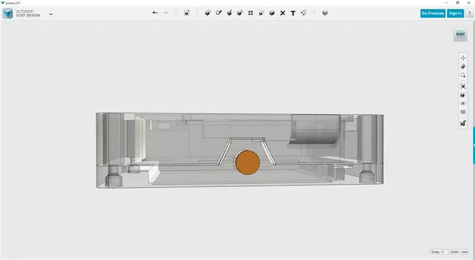The image size is (475, 260).
Task: Open the 123D Design application menu dropdown
Action: [x=51, y=14]
